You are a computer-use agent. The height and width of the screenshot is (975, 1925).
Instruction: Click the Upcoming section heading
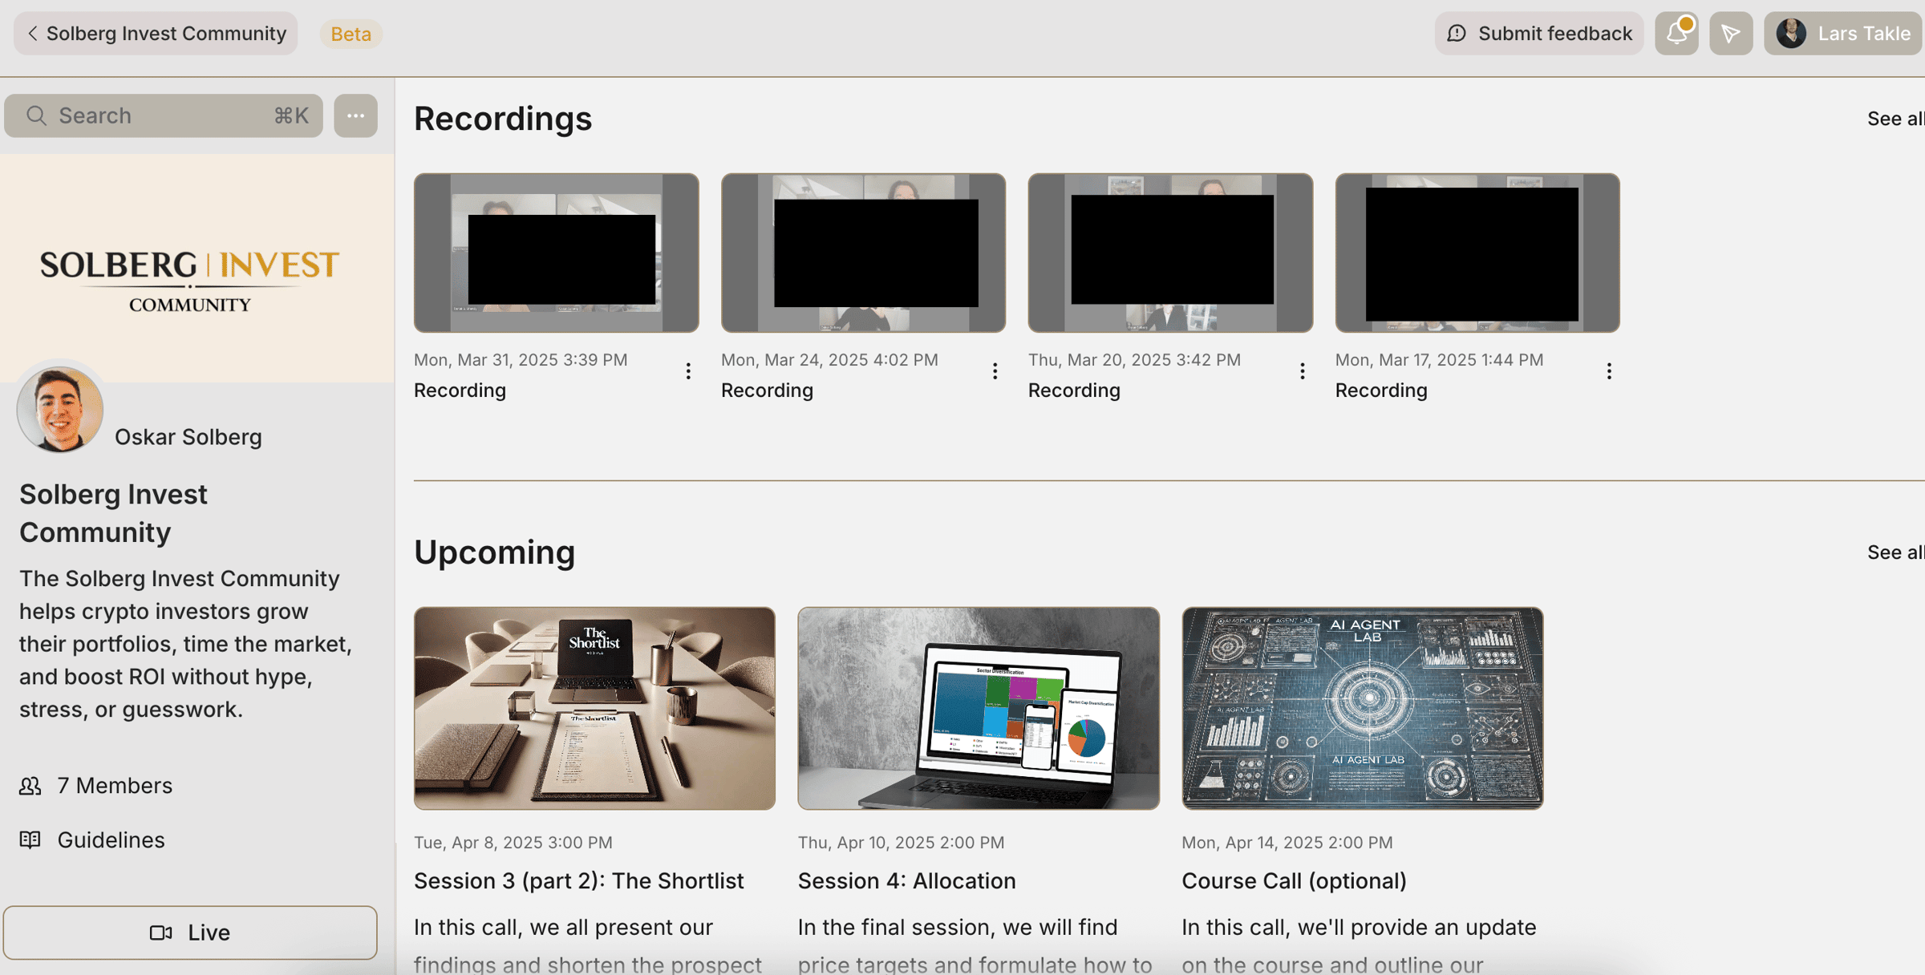coord(494,552)
